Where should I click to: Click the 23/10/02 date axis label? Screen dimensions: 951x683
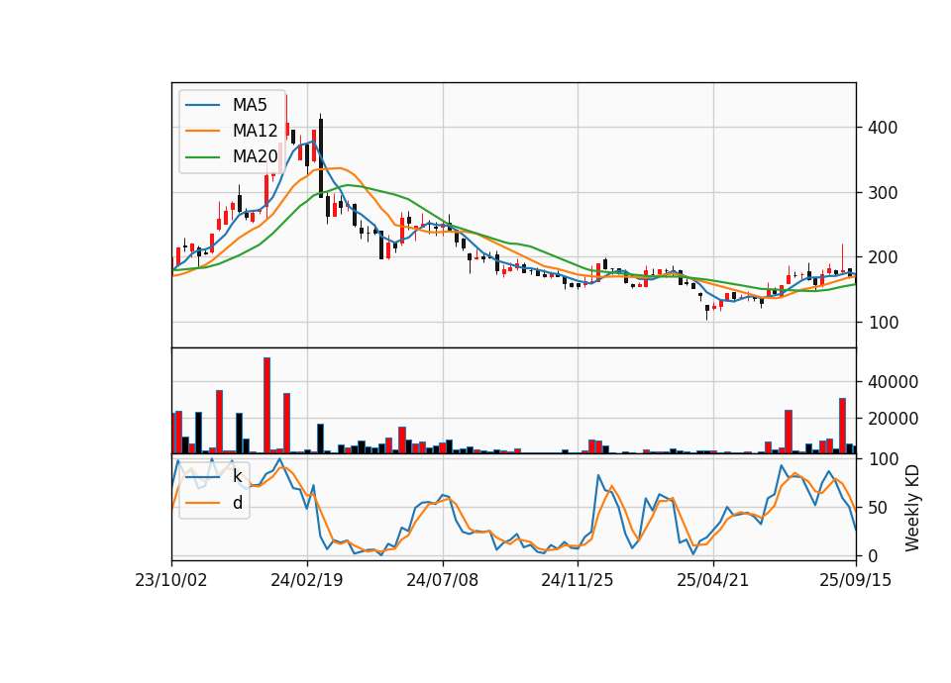171,580
